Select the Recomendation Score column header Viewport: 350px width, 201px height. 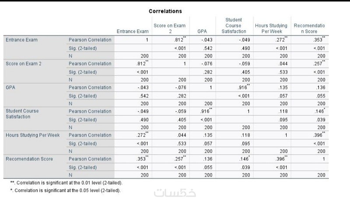coord(309,28)
